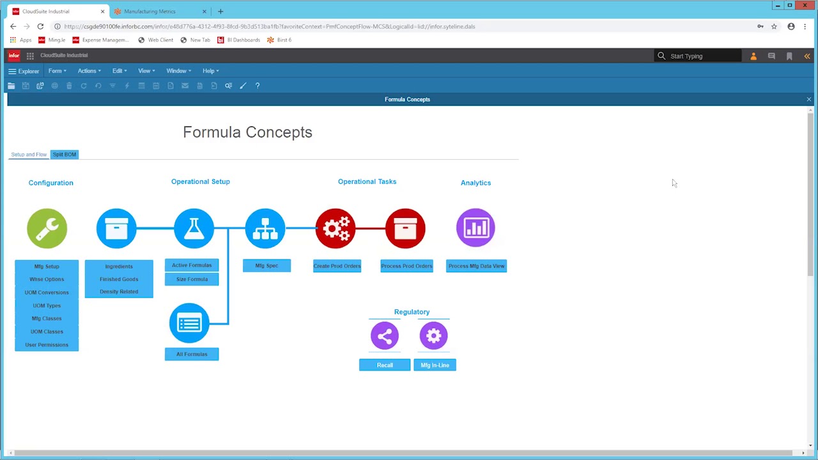Click the save toolbar icon
The height and width of the screenshot is (460, 818).
click(26, 86)
